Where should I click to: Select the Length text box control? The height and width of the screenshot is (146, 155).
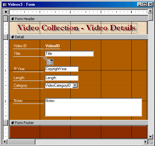pos(61,78)
